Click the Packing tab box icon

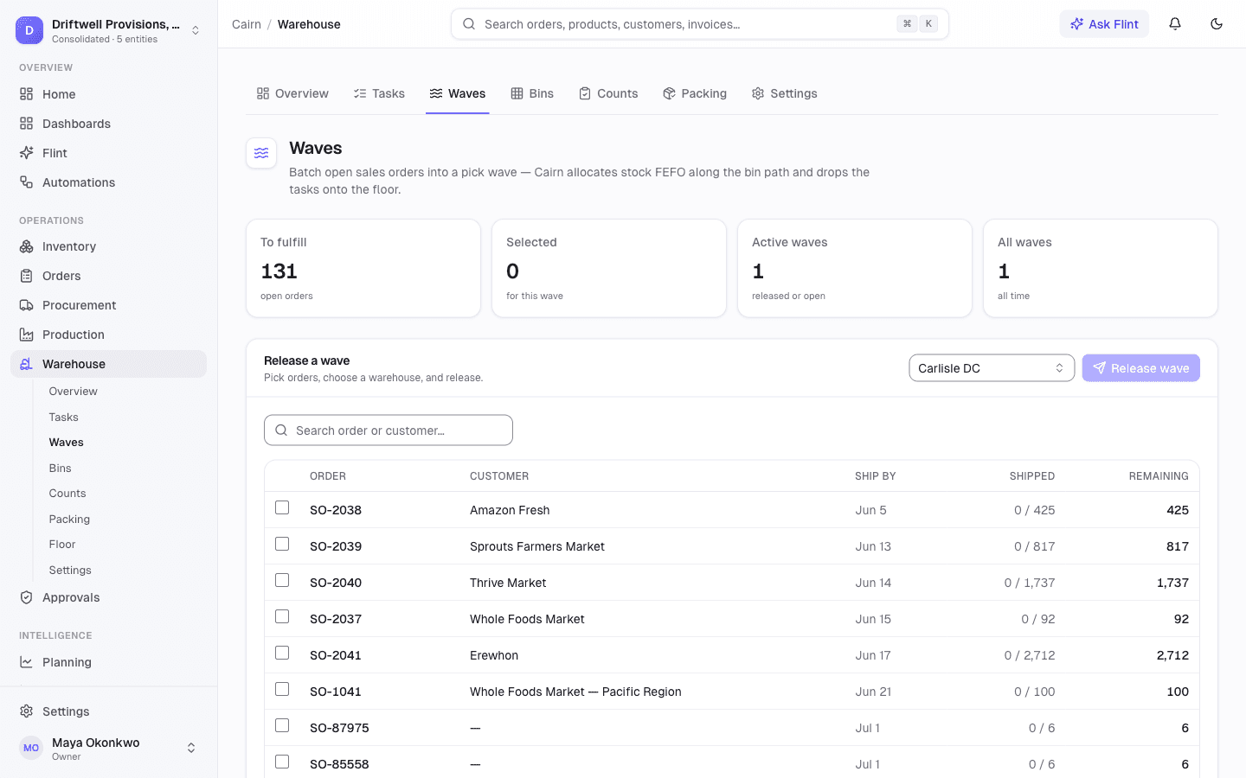click(x=669, y=93)
